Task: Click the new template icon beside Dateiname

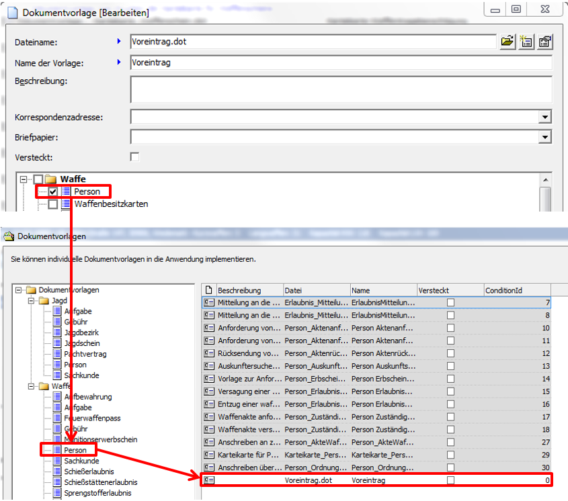Action: (526, 42)
